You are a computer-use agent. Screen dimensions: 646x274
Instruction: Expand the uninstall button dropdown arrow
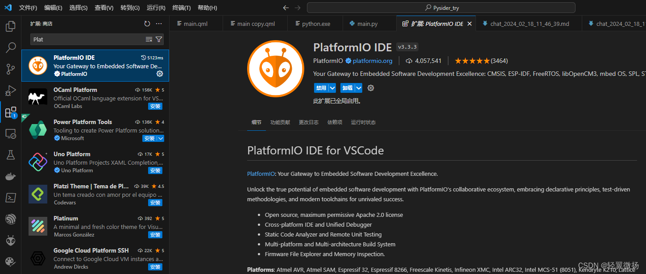(x=359, y=88)
